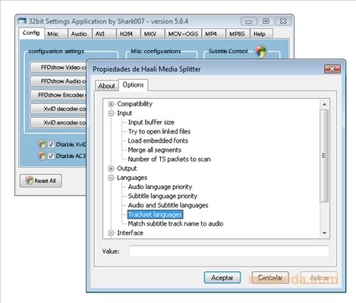This screenshot has height=303, width=356.
Task: Toggle the Disable AC3 checkbox
Action: 51,156
